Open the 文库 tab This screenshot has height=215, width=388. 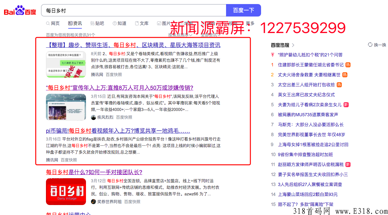click(x=142, y=23)
